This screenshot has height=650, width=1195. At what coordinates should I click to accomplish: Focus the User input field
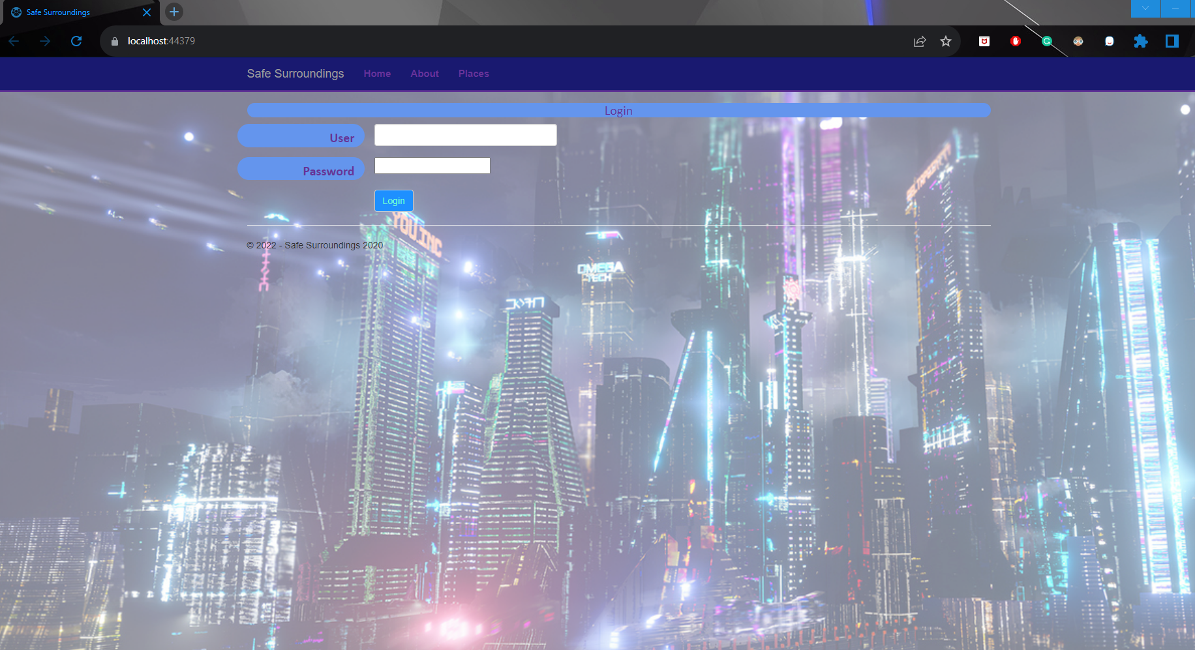pos(466,135)
